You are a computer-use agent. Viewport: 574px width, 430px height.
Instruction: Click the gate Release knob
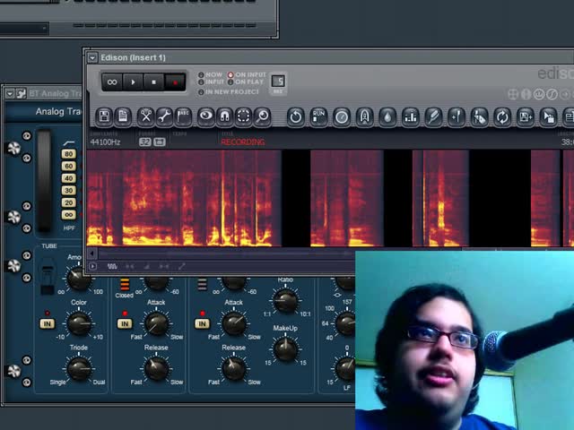click(156, 369)
